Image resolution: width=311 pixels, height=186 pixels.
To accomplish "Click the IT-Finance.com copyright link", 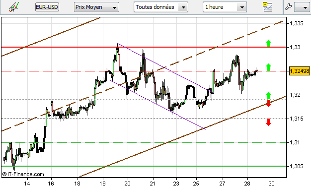I will click(x=23, y=174).
